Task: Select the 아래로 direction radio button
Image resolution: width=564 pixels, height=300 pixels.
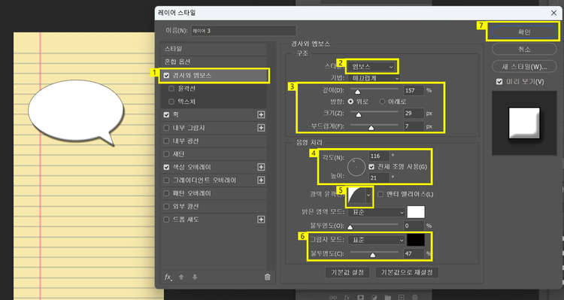Action: [x=382, y=102]
